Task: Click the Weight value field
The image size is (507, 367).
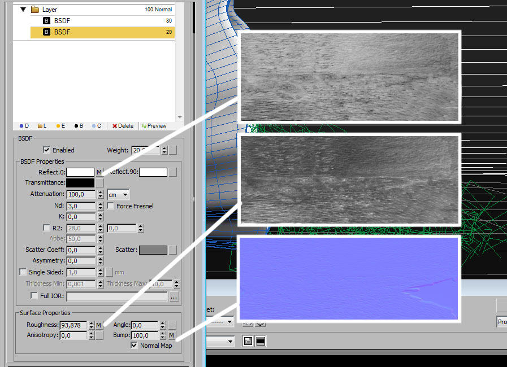Action: tap(145, 150)
